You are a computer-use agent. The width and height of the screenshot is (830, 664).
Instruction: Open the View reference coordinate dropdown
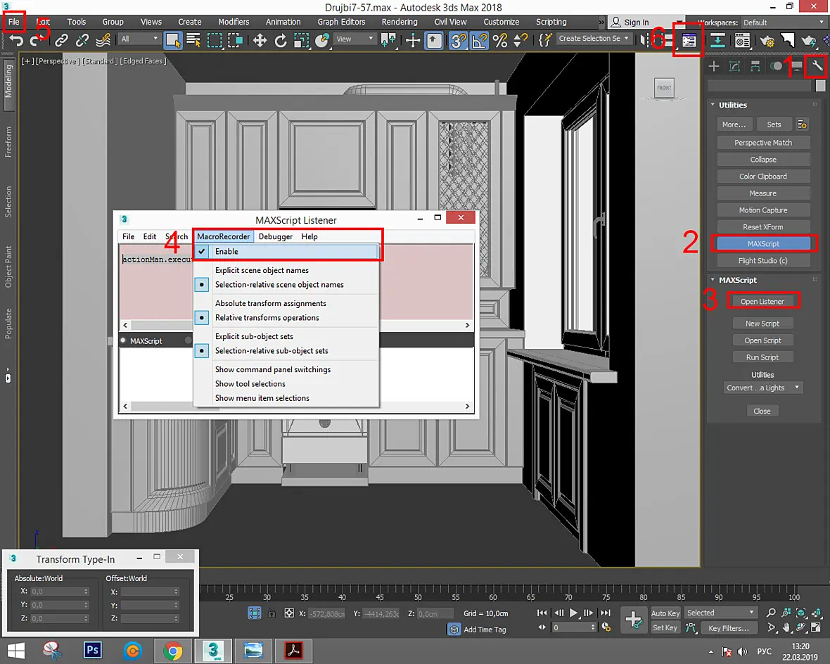(354, 39)
